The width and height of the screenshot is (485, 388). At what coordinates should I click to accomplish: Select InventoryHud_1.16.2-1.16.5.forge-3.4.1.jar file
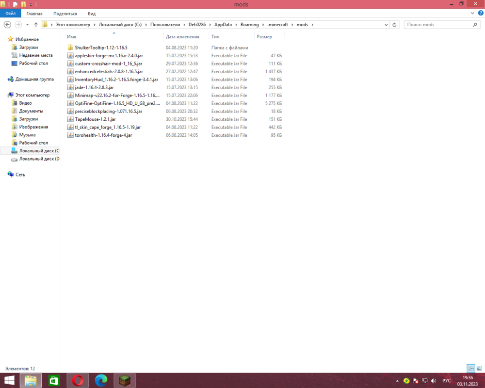[116, 80]
